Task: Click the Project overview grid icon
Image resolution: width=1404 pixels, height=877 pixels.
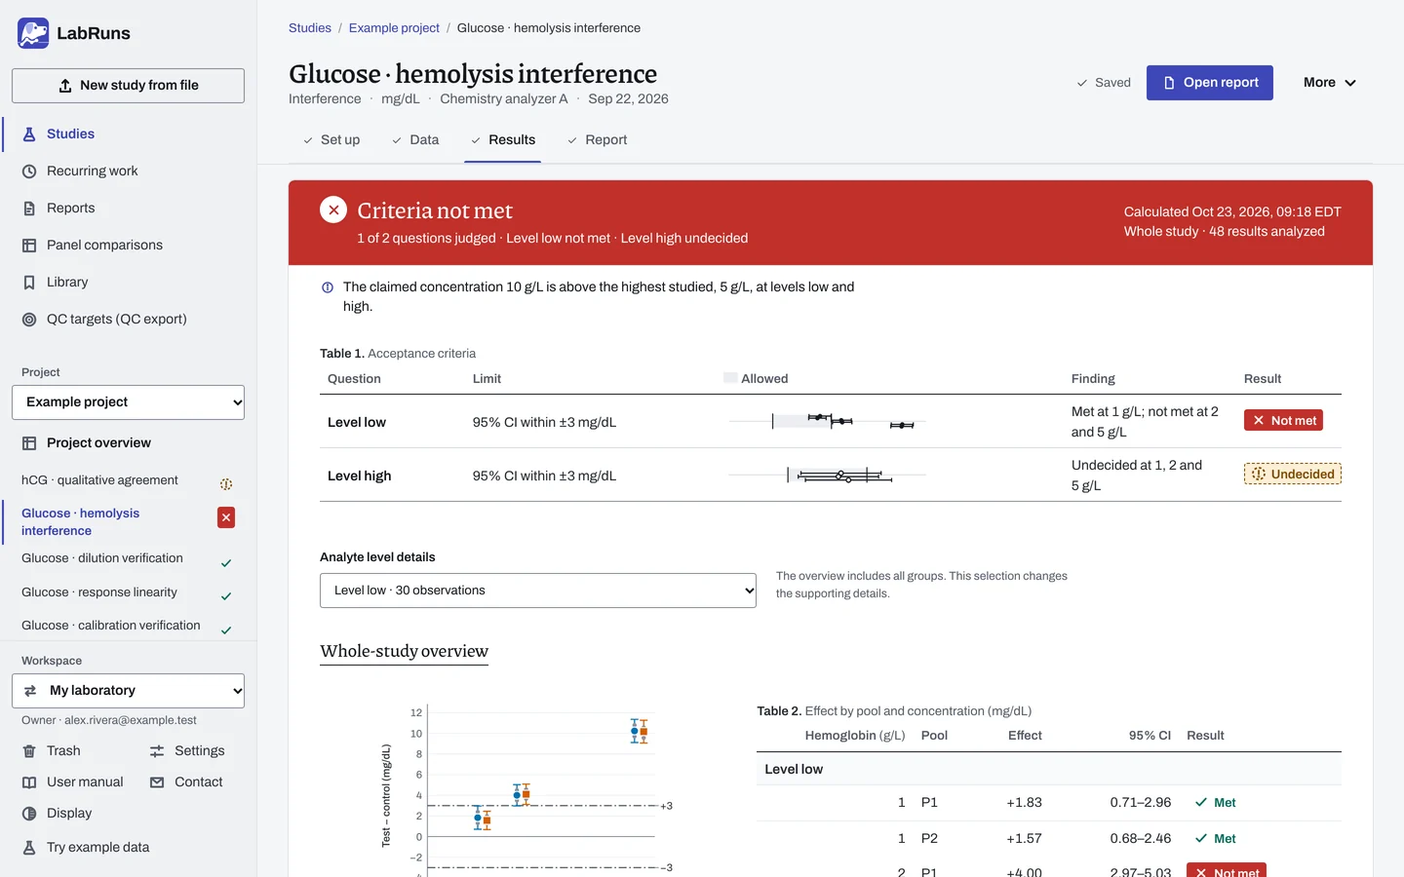Action: [29, 443]
